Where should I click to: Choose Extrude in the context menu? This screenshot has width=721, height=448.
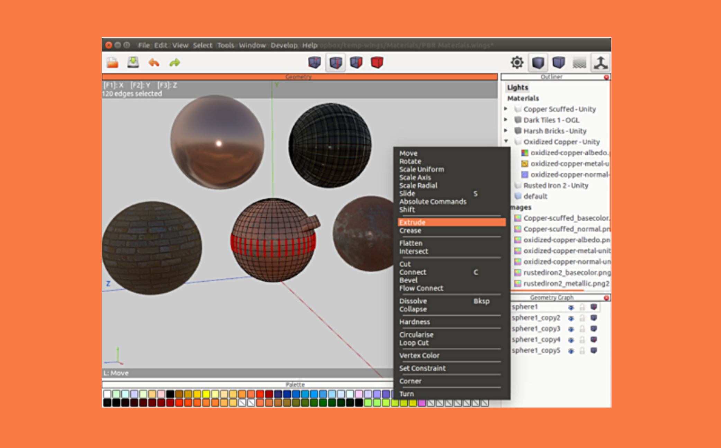coord(452,222)
